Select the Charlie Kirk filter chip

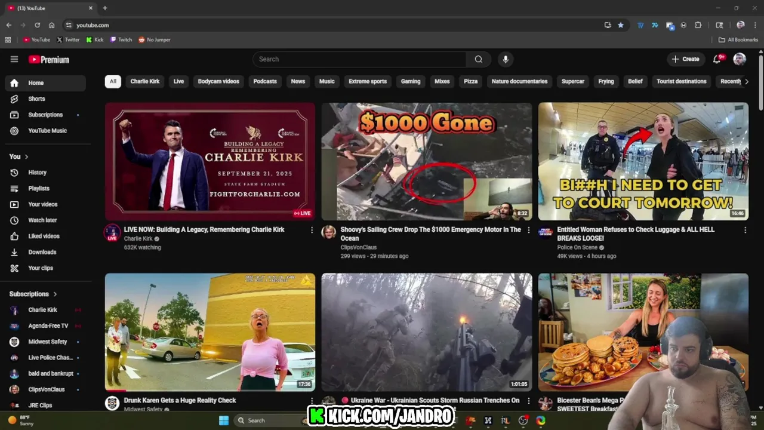(x=145, y=81)
